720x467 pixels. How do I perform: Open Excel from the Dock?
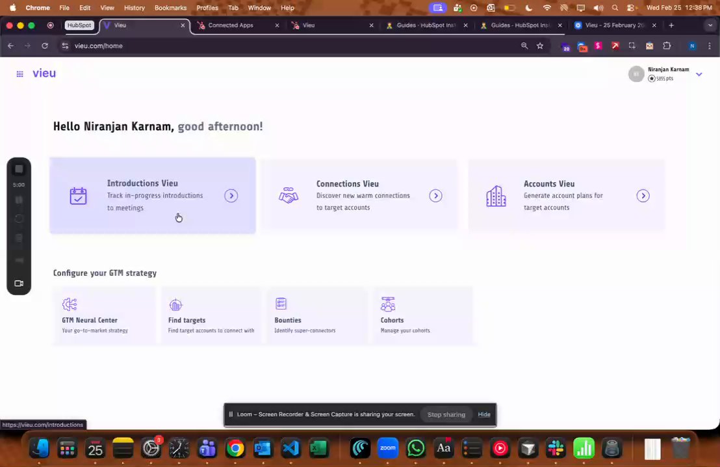coord(318,448)
